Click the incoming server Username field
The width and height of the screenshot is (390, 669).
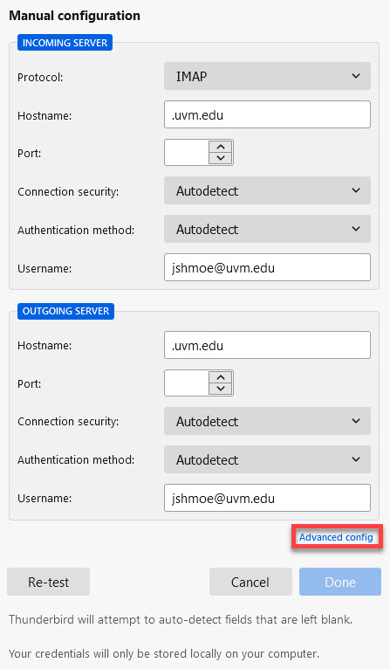point(267,267)
